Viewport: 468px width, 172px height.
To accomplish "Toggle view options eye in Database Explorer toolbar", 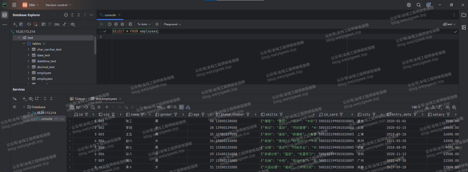I will click(x=72, y=24).
